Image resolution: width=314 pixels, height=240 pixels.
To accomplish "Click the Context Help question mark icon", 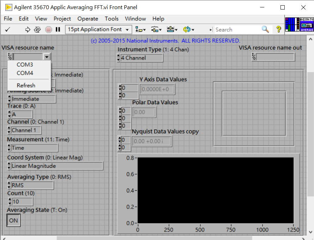I will tap(278, 30).
